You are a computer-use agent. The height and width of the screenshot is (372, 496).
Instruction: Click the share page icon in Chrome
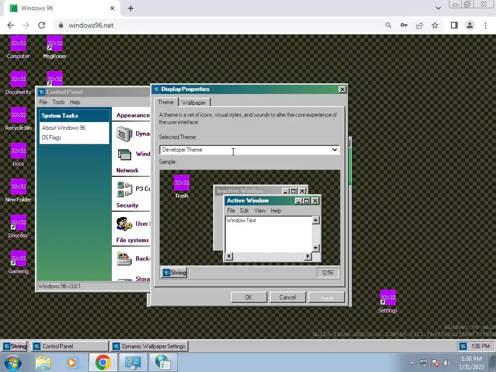(419, 25)
